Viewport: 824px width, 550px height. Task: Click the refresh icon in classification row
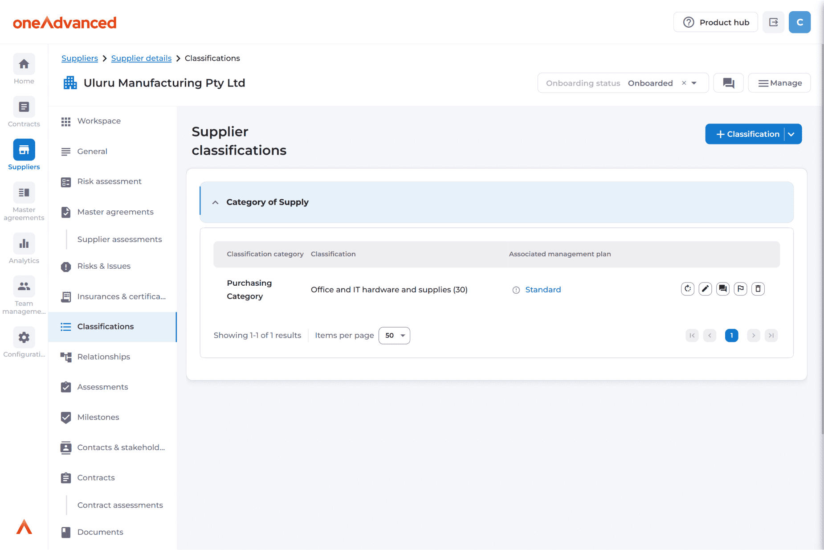click(688, 289)
